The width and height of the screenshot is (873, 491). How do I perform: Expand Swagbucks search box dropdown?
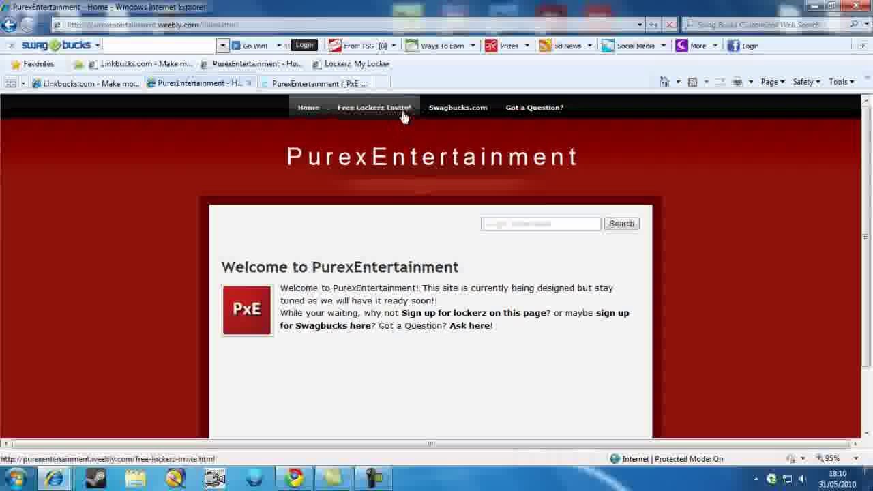[222, 46]
